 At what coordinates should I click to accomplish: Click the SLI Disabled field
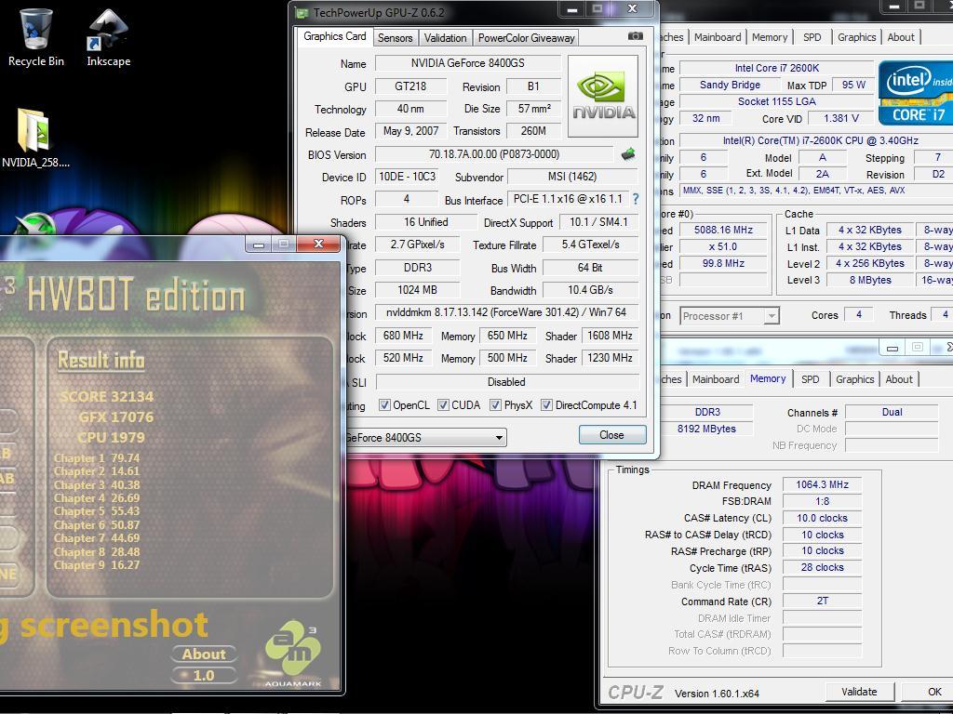506,382
